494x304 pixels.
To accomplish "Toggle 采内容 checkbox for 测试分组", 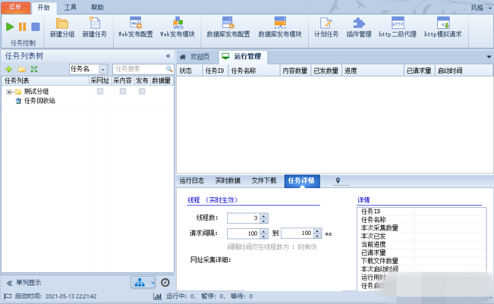I will [x=123, y=91].
